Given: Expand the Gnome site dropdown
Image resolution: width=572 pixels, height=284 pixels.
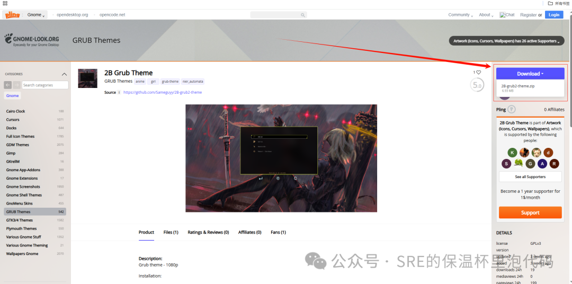Looking at the screenshot, I should point(36,15).
